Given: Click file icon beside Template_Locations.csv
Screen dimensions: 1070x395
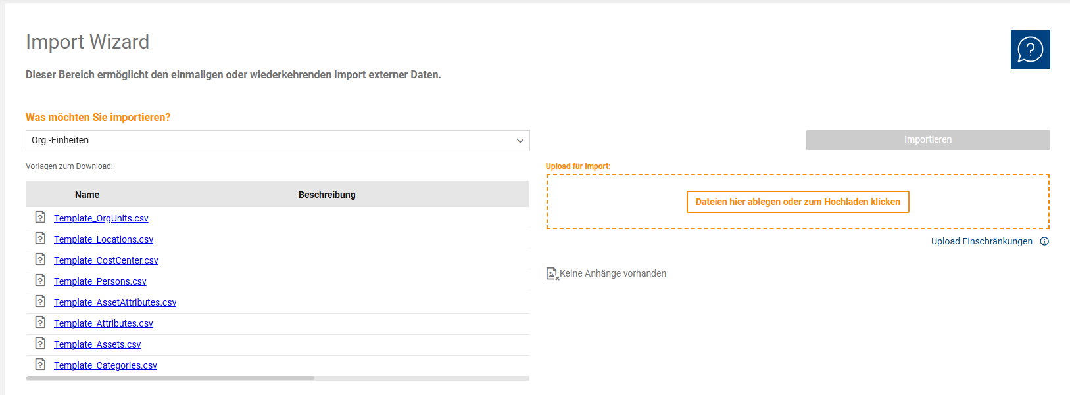Looking at the screenshot, I should (x=40, y=238).
